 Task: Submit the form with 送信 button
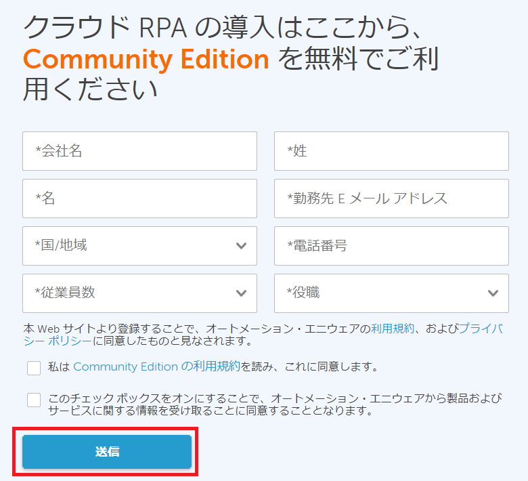point(107,452)
